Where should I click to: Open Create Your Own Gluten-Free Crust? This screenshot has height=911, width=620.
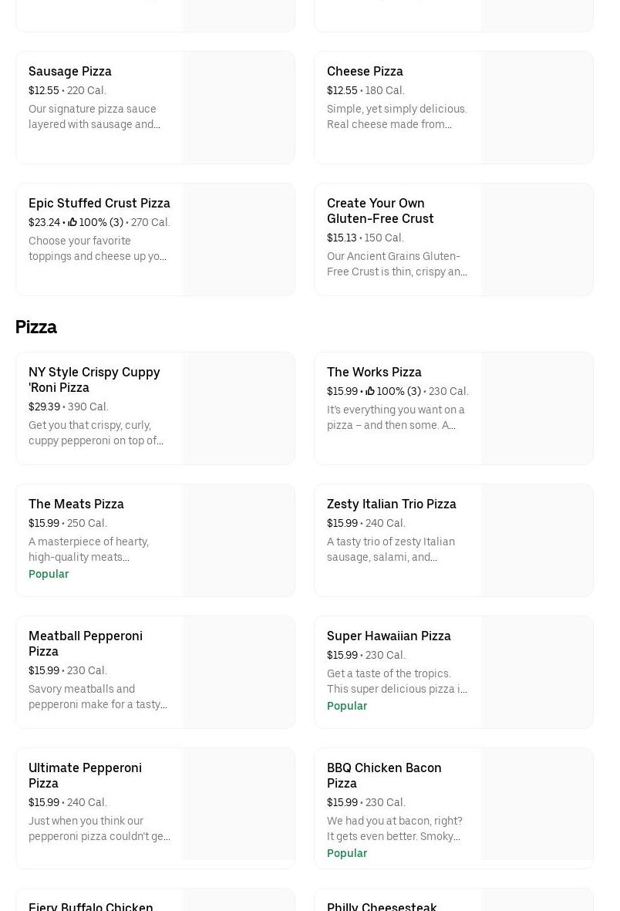(380, 211)
